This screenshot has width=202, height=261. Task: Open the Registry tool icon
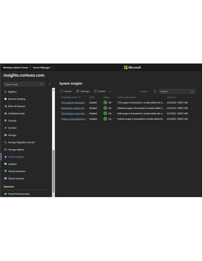pos(5,92)
